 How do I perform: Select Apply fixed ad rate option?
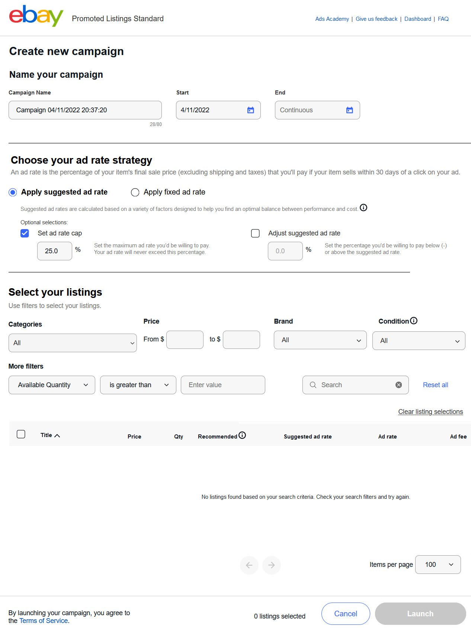click(x=135, y=192)
